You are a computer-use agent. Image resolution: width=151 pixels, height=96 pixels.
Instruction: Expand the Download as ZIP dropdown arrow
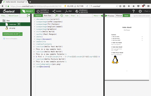[21, 34]
